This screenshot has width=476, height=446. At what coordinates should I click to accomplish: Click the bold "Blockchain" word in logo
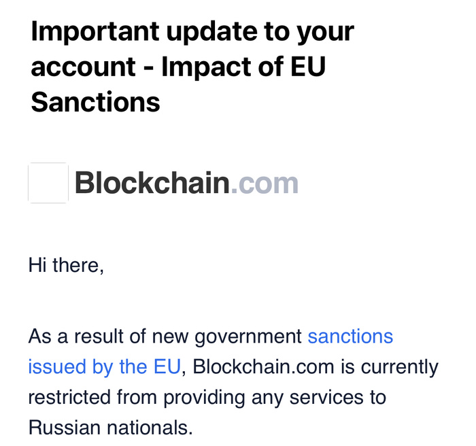(152, 183)
